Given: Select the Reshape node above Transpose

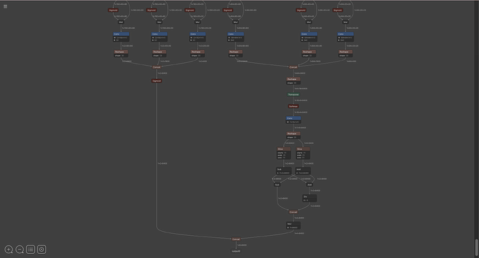Looking at the screenshot, I should pyautogui.click(x=293, y=81).
